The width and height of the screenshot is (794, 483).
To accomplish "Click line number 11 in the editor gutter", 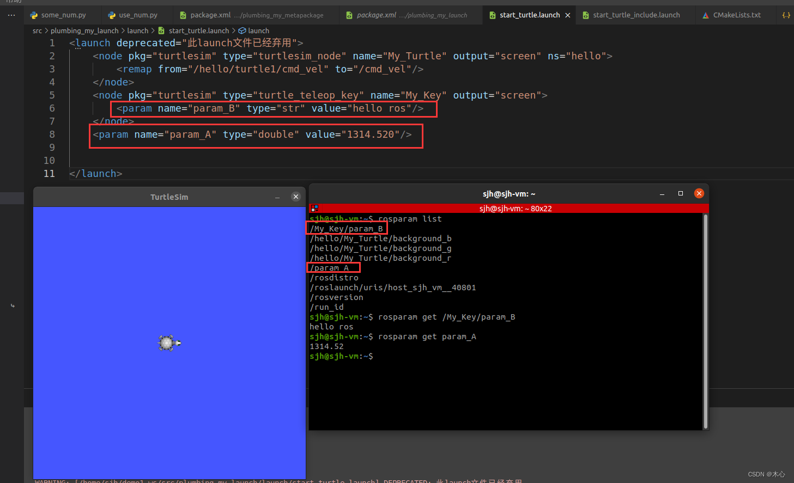I will click(49, 174).
